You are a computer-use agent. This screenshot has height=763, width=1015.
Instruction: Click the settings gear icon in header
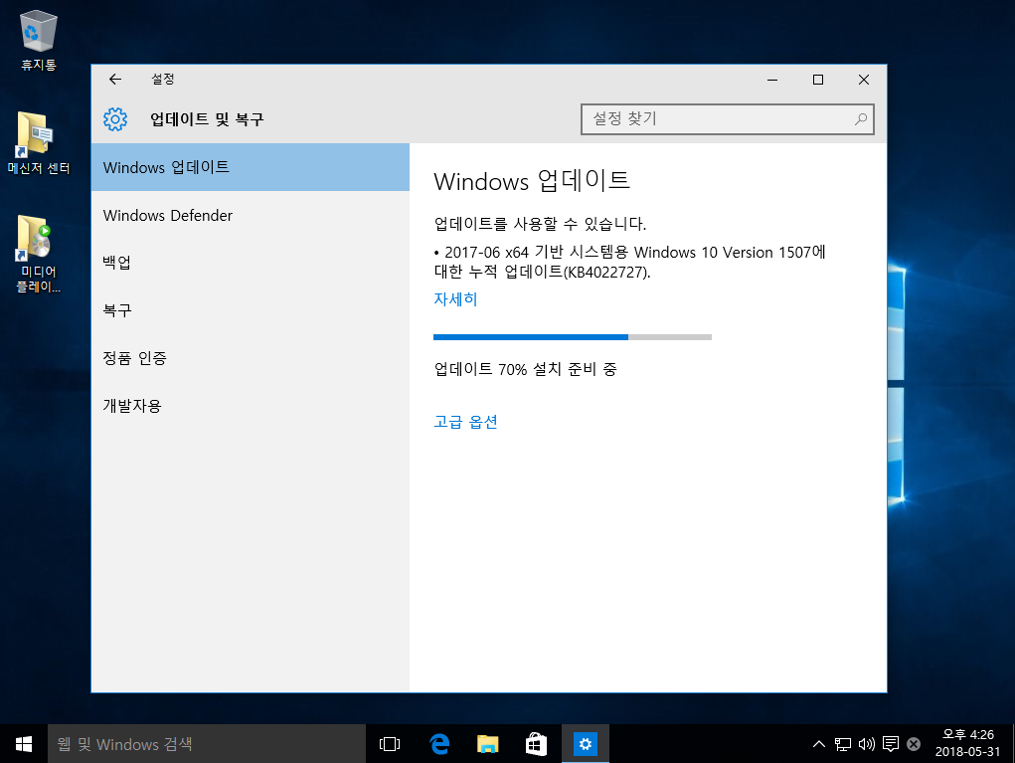pos(115,119)
